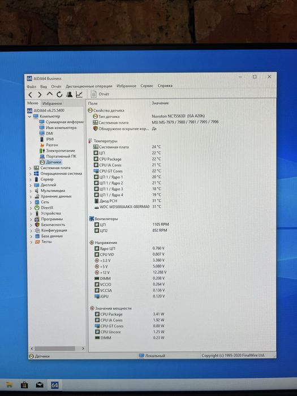This screenshot has height=396, width=297.
Task: Click AIDA64 icon in the taskbar
Action: (x=54, y=385)
